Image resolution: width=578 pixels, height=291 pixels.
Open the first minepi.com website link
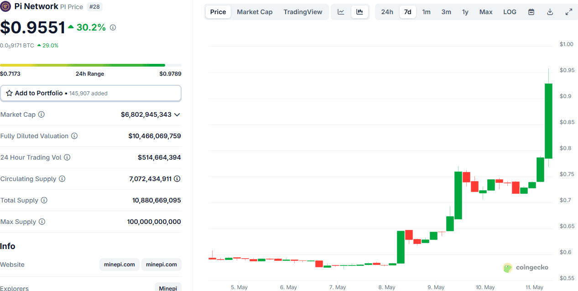[120, 265]
